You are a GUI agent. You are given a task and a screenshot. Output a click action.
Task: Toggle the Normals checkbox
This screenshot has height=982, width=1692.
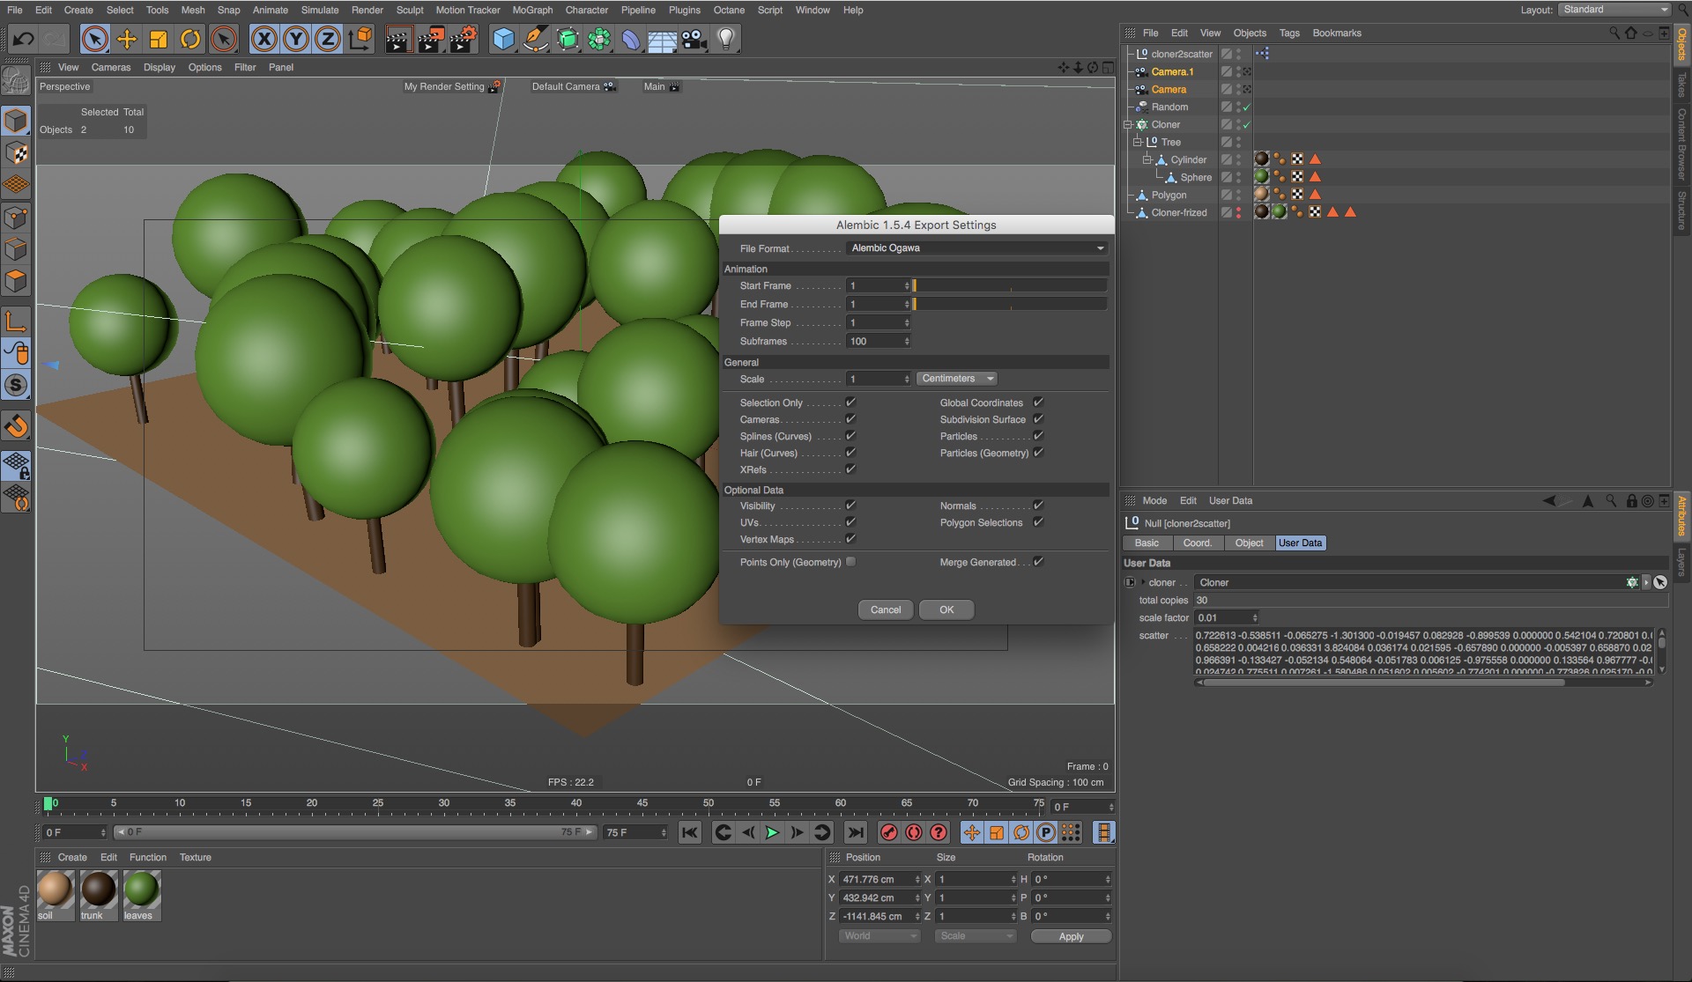[1038, 506]
